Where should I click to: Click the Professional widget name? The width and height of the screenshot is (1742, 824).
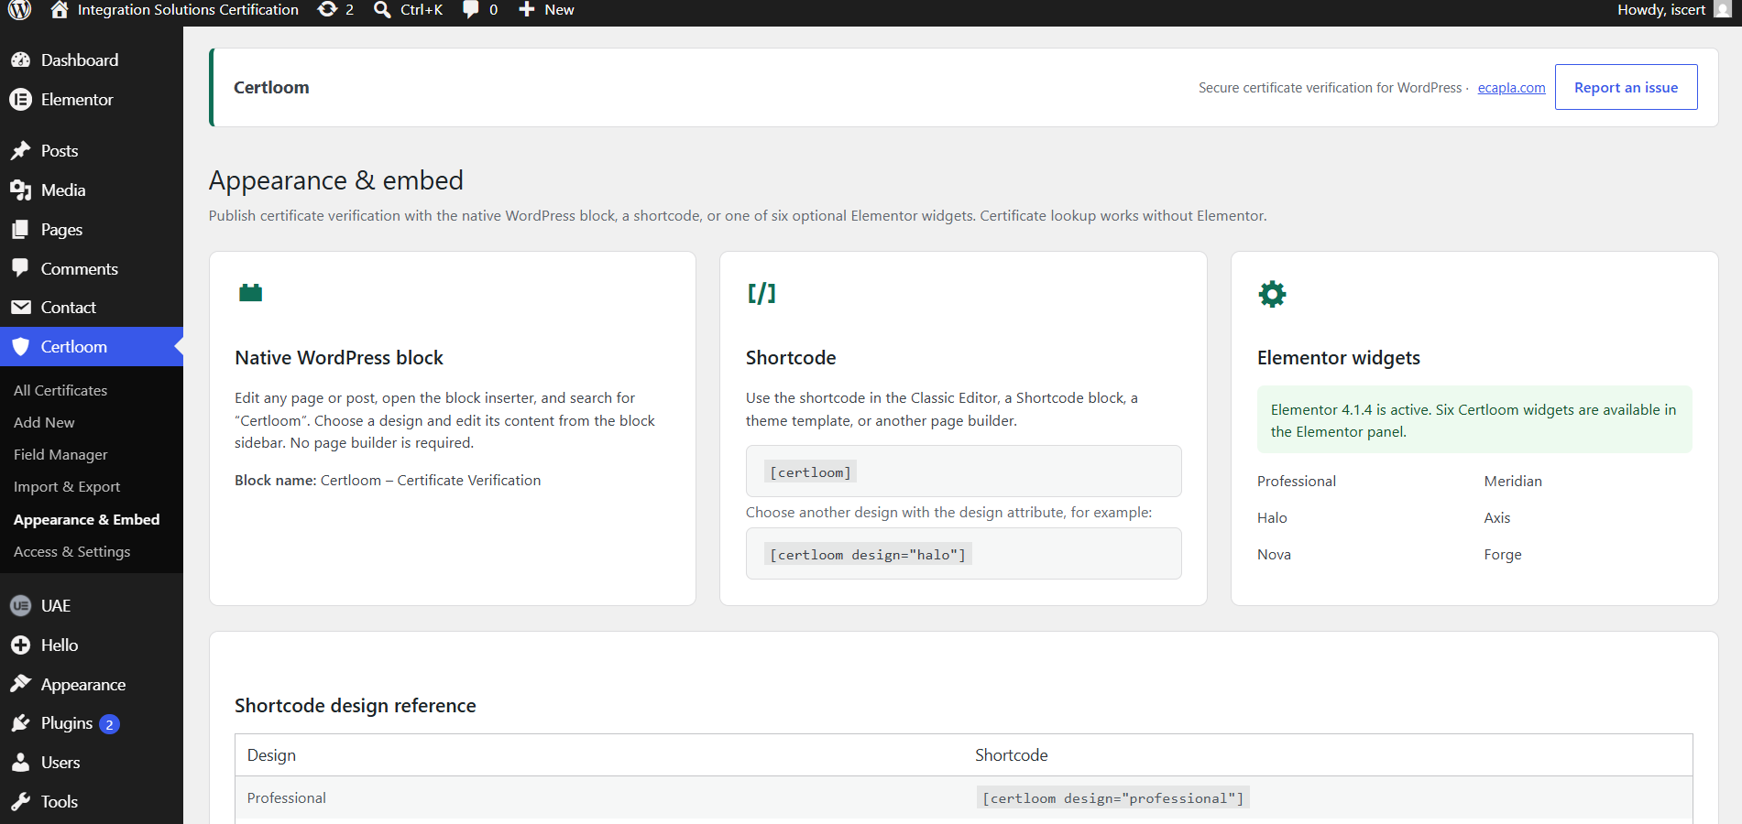1296,482
